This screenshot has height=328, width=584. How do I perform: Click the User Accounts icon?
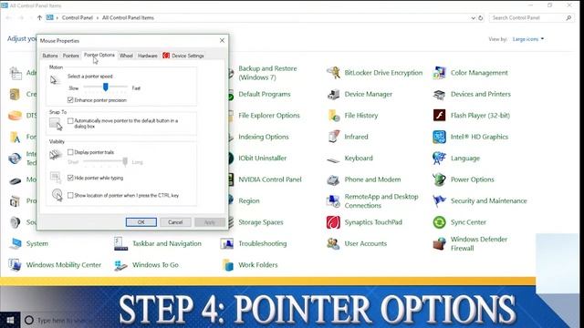point(333,244)
